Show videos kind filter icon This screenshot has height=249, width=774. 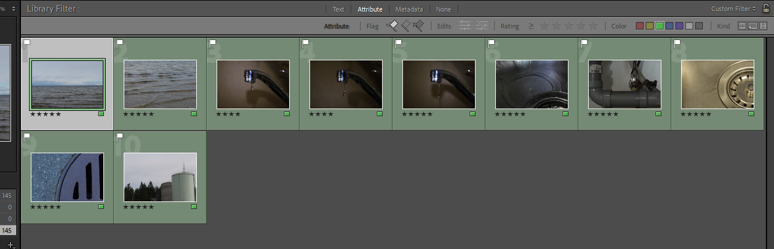(763, 26)
